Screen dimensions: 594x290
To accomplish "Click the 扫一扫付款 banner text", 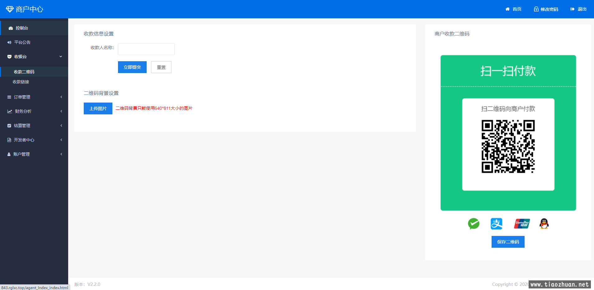I will point(508,71).
